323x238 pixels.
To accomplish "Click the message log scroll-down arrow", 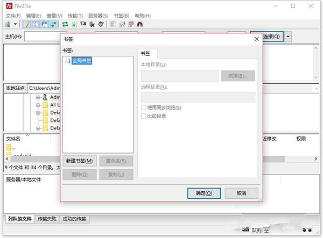I will pos(316,77).
